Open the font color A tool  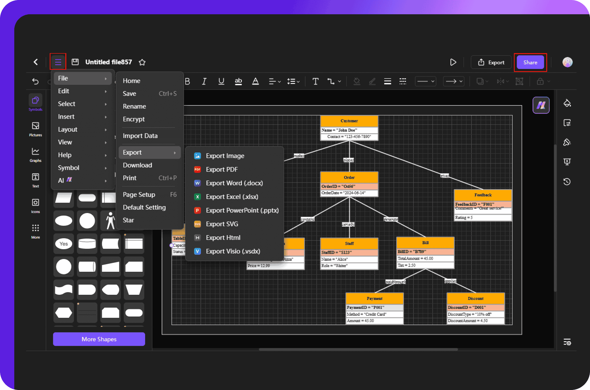255,81
